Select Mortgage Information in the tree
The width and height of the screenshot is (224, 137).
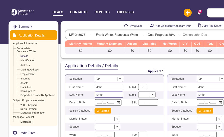(x=33, y=113)
